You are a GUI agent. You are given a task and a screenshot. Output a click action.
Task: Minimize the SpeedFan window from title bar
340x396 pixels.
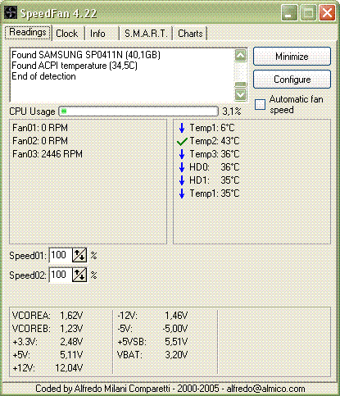tap(289, 13)
